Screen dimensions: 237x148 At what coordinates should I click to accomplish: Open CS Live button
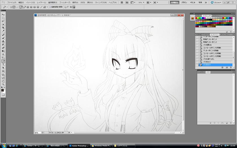pyautogui.click(x=216, y=3)
